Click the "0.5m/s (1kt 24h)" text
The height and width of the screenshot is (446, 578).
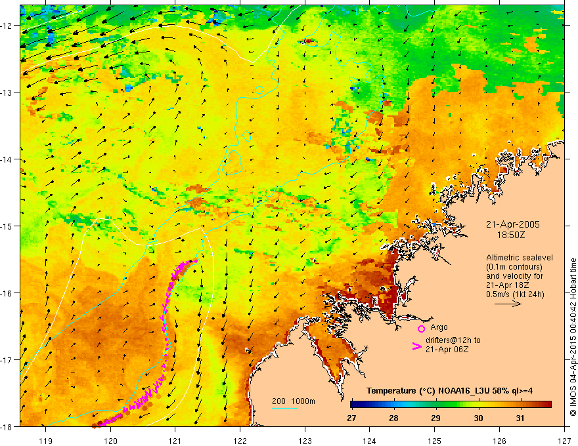[515, 294]
